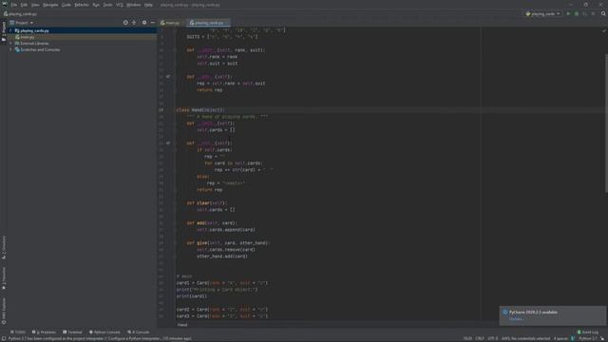Screen dimensions: 608x342
Task: Open the Refactor menu
Action: pyautogui.click(x=82, y=5)
